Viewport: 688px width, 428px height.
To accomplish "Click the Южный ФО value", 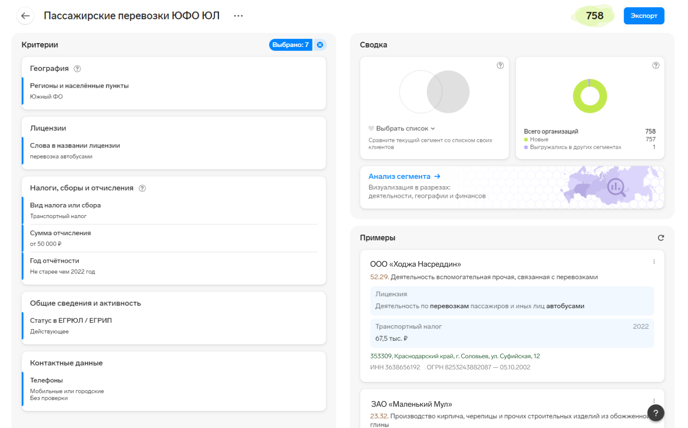I will click(x=46, y=97).
